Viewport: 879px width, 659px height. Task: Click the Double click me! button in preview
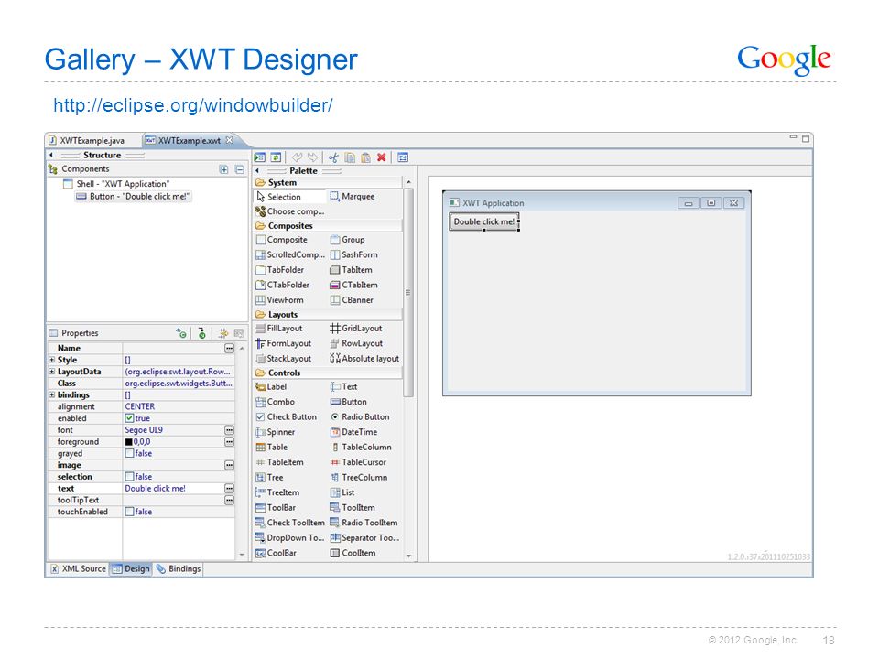[483, 221]
